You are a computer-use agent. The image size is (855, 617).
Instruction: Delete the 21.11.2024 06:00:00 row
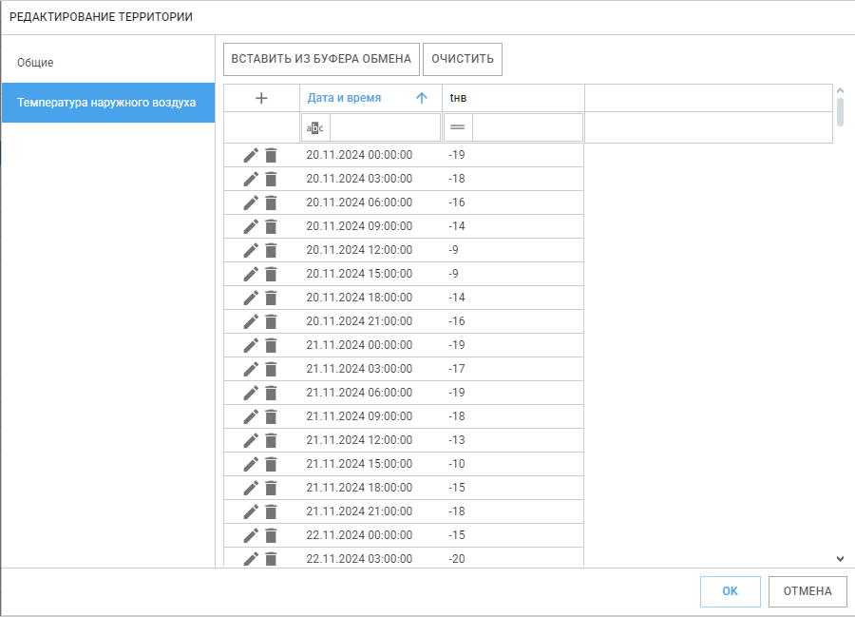271,393
